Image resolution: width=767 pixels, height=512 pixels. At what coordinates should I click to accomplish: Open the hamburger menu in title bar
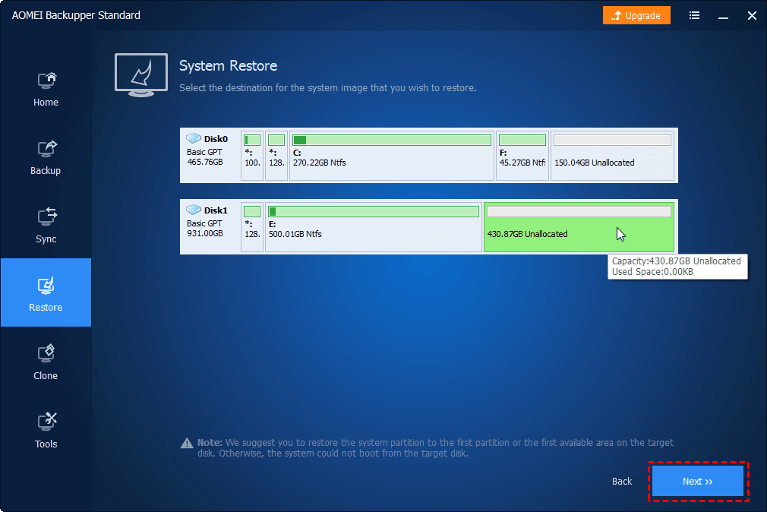(x=694, y=16)
